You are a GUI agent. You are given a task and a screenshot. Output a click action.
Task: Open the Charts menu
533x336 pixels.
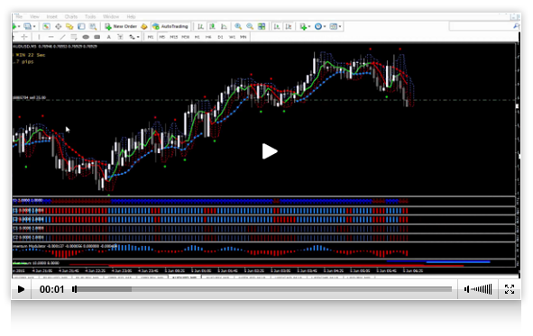71,16
